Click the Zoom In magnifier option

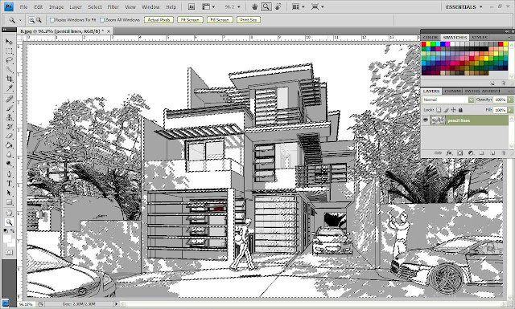(32, 20)
